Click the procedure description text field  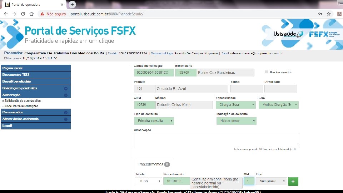point(216,183)
